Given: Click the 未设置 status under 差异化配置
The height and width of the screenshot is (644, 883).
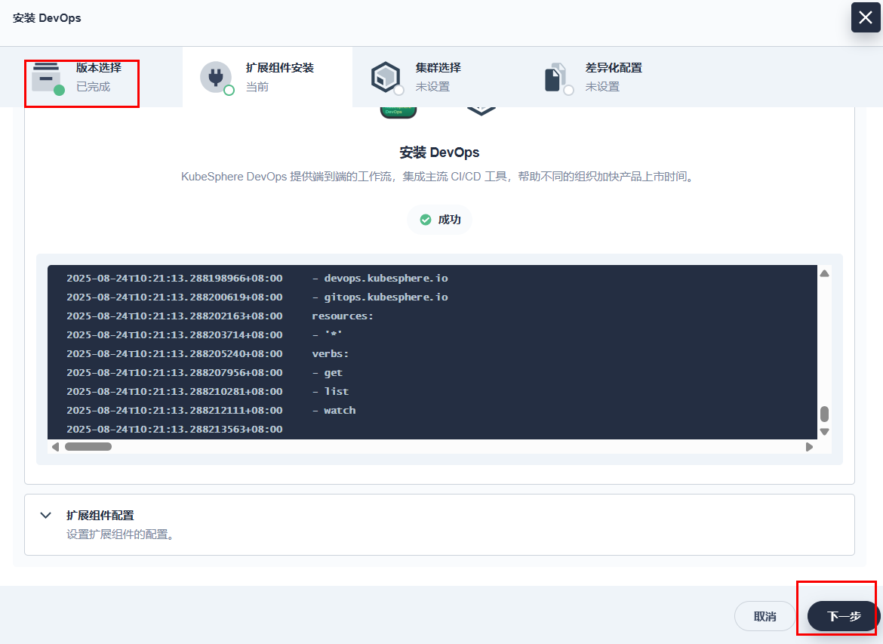Looking at the screenshot, I should coord(602,87).
